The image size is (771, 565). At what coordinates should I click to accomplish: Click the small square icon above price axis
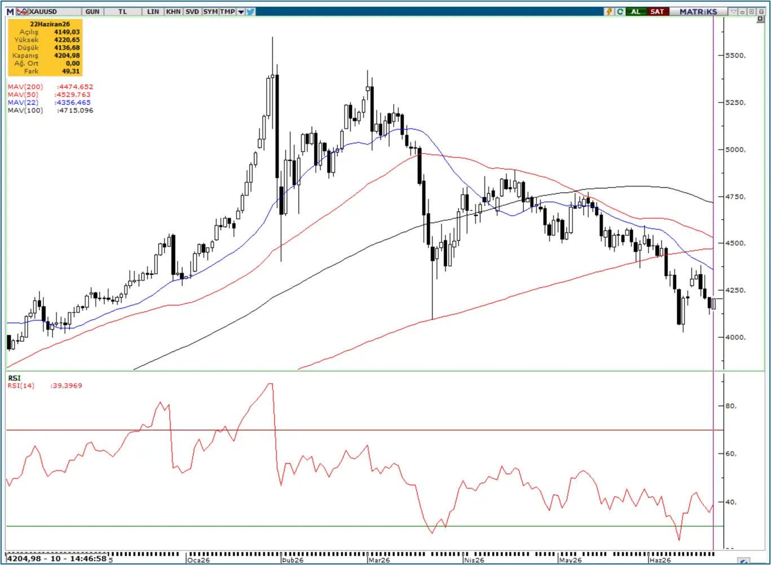pyautogui.click(x=761, y=19)
